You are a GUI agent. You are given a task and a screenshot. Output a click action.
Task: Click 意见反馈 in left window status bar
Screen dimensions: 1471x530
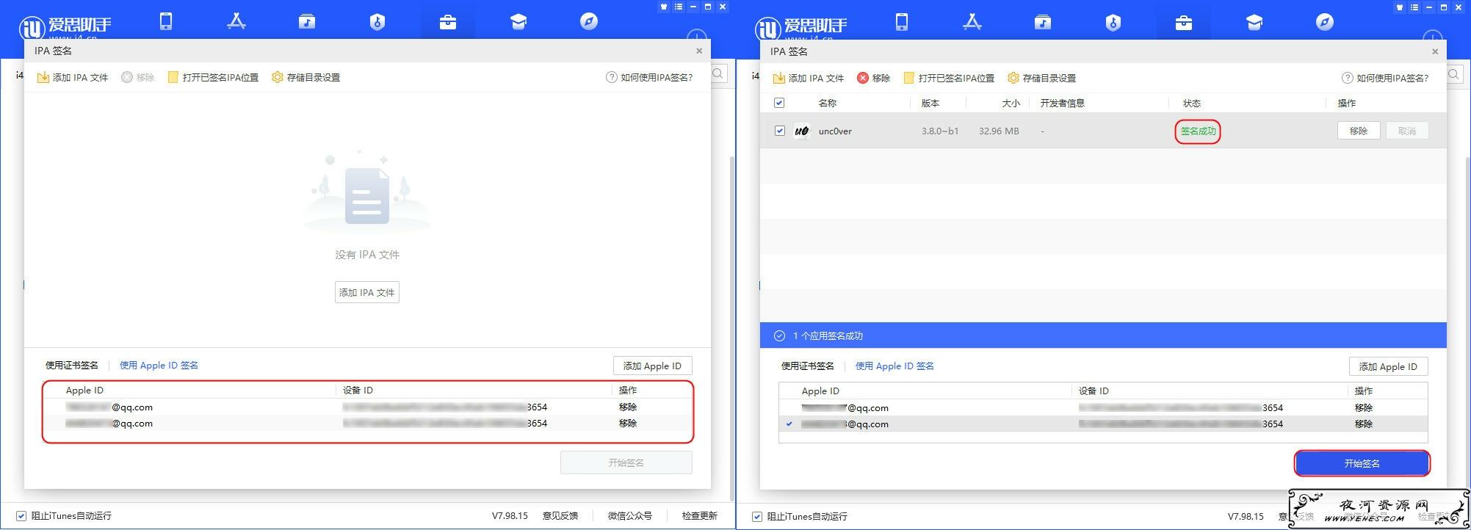560,515
